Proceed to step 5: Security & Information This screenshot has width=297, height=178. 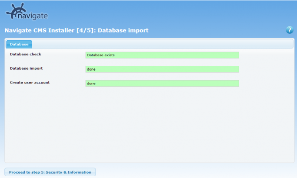tap(50, 172)
